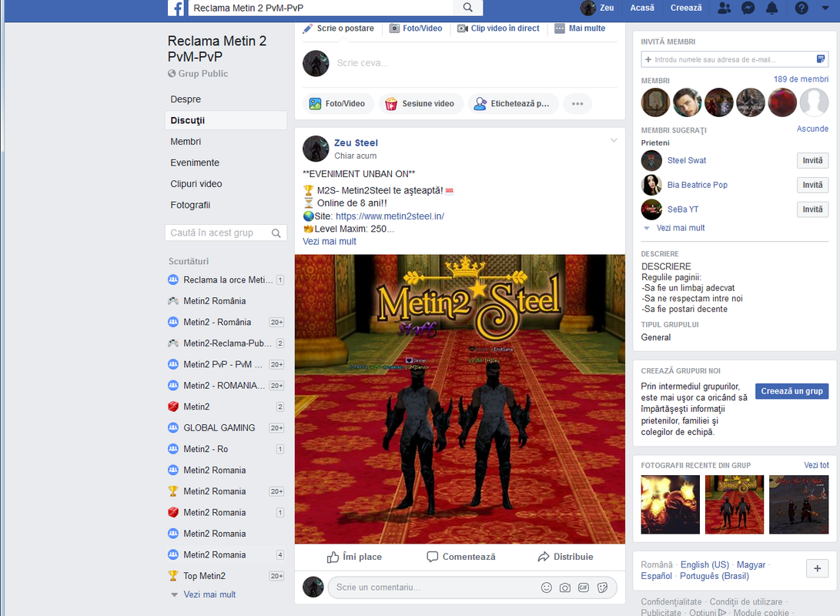The width and height of the screenshot is (840, 616).
Task: Expand post text with Vezi mai mult
Action: point(329,242)
